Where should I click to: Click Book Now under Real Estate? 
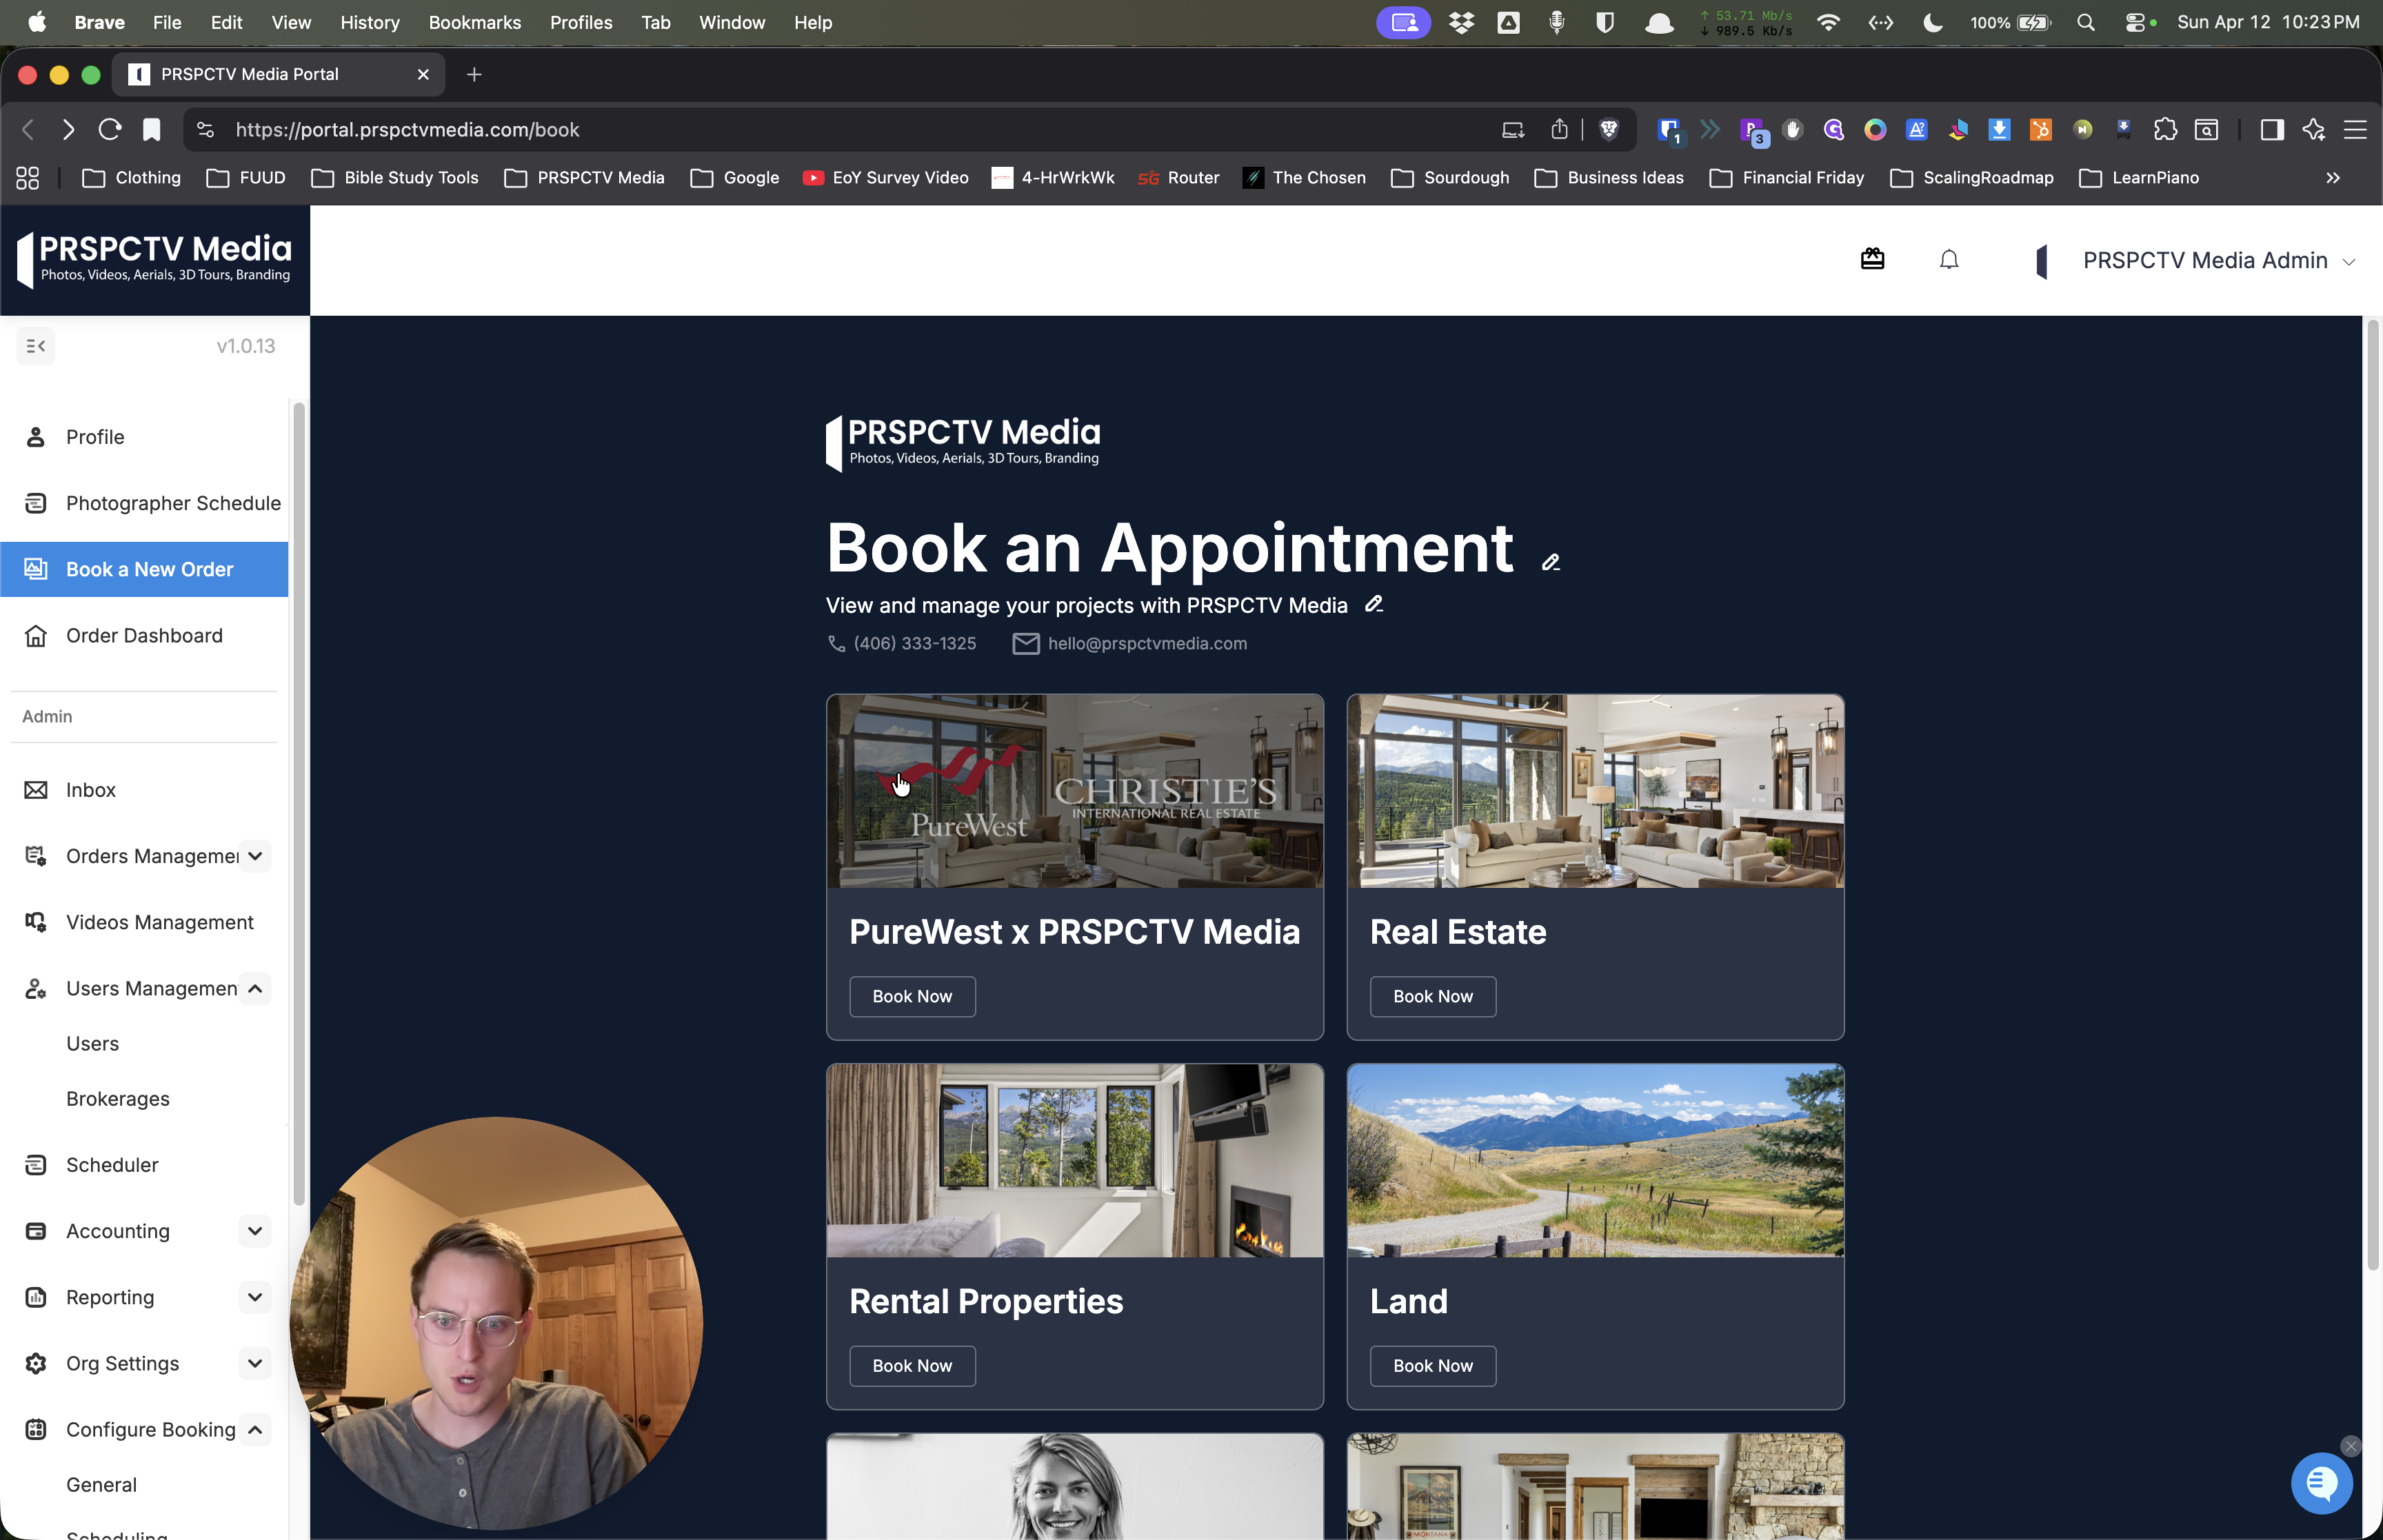(x=1432, y=996)
